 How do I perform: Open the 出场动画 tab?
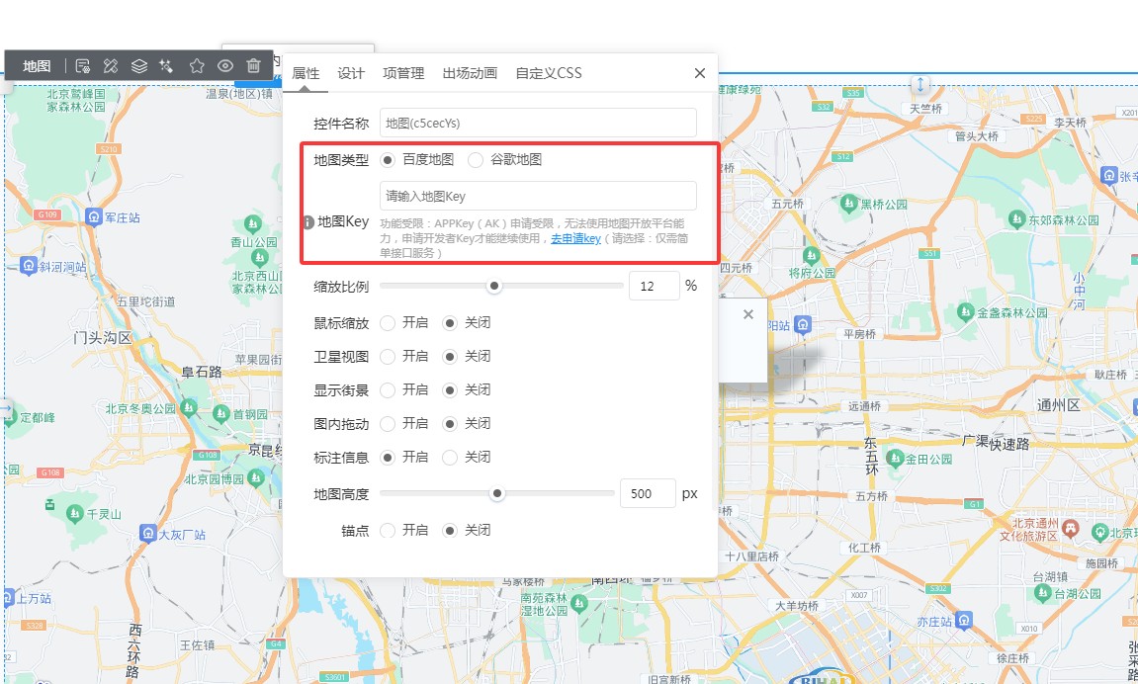tap(470, 73)
